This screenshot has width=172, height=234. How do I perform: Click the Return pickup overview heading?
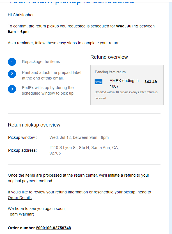pos(34,125)
